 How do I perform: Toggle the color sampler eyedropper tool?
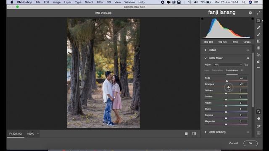tap(258, 126)
